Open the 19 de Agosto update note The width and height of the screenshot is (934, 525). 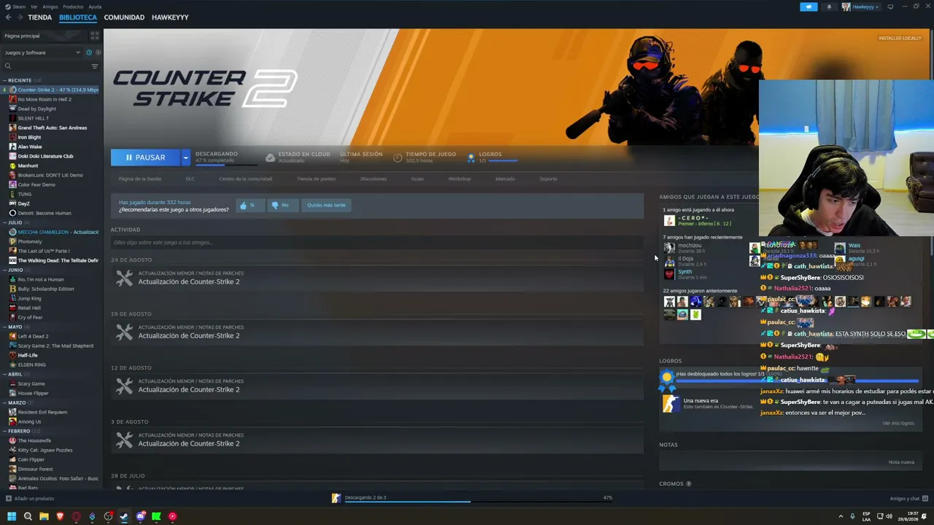[377, 332]
